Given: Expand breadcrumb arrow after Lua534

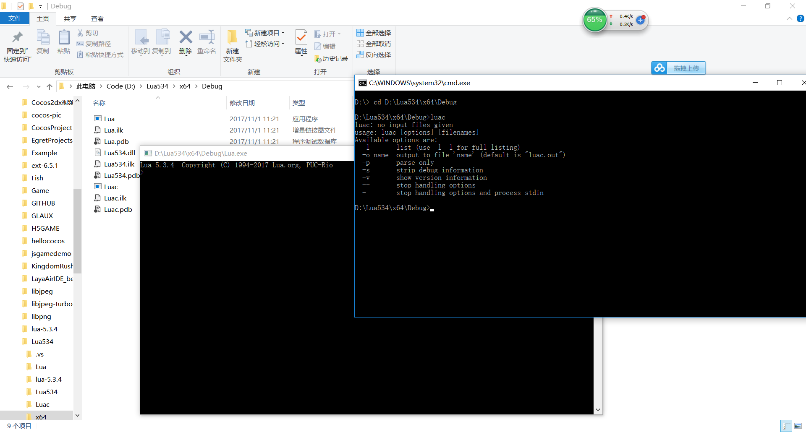Looking at the screenshot, I should pos(174,86).
